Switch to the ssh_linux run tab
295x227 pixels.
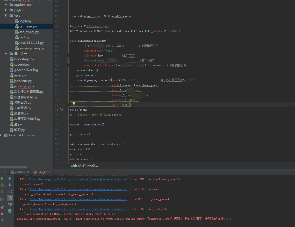pos(42,172)
